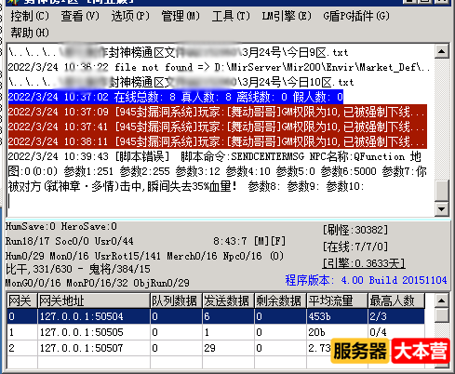This screenshot has height=374, width=455.
Task: Select the 10:37:41 forced-offline log line
Action: (x=218, y=127)
